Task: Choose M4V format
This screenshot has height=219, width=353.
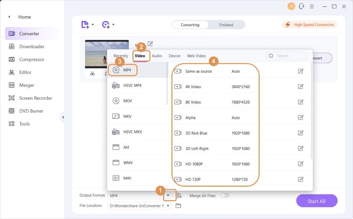Action: coord(137,178)
